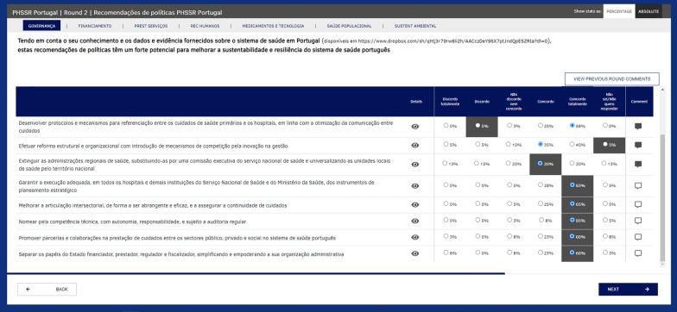
Task: Select 'Discordo totalmente' for 'Extinguir as administrações' row
Action: (446, 164)
